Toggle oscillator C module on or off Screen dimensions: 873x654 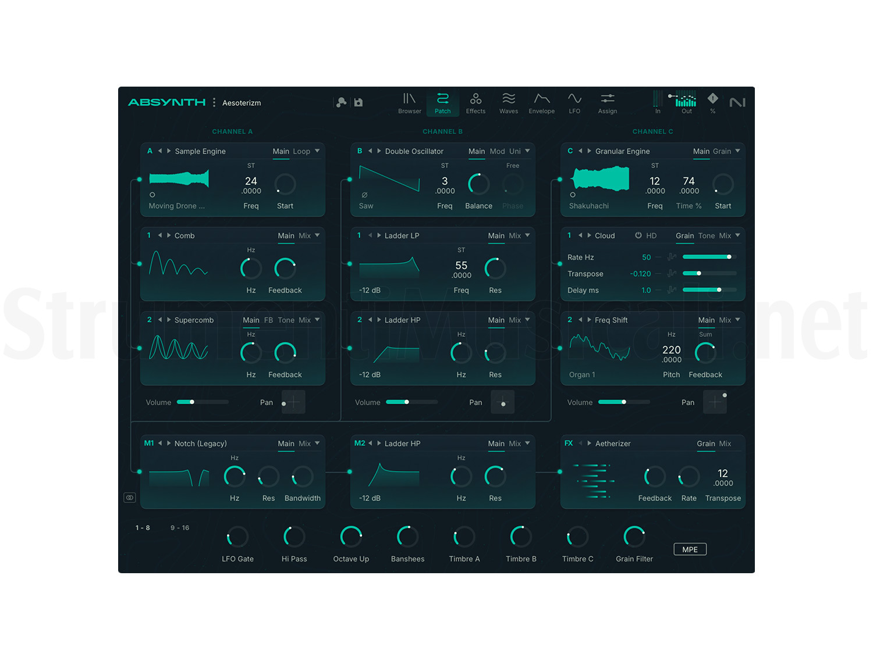point(570,151)
